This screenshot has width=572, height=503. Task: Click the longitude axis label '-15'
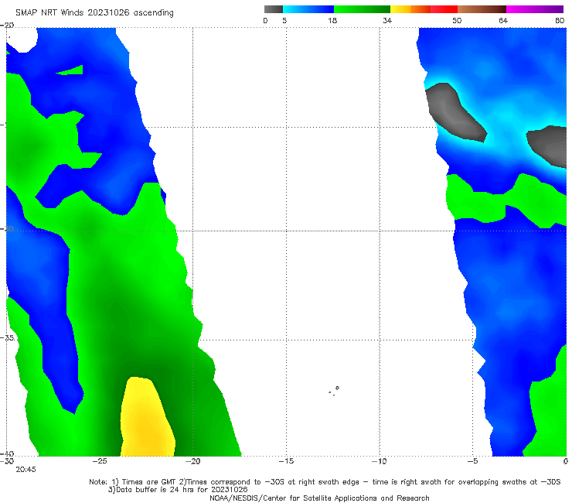coord(286,461)
